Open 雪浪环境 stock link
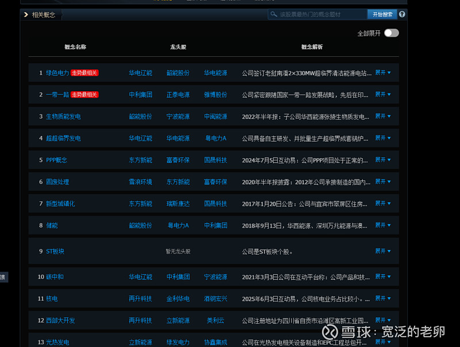The width and height of the screenshot is (460, 347). tap(140, 182)
